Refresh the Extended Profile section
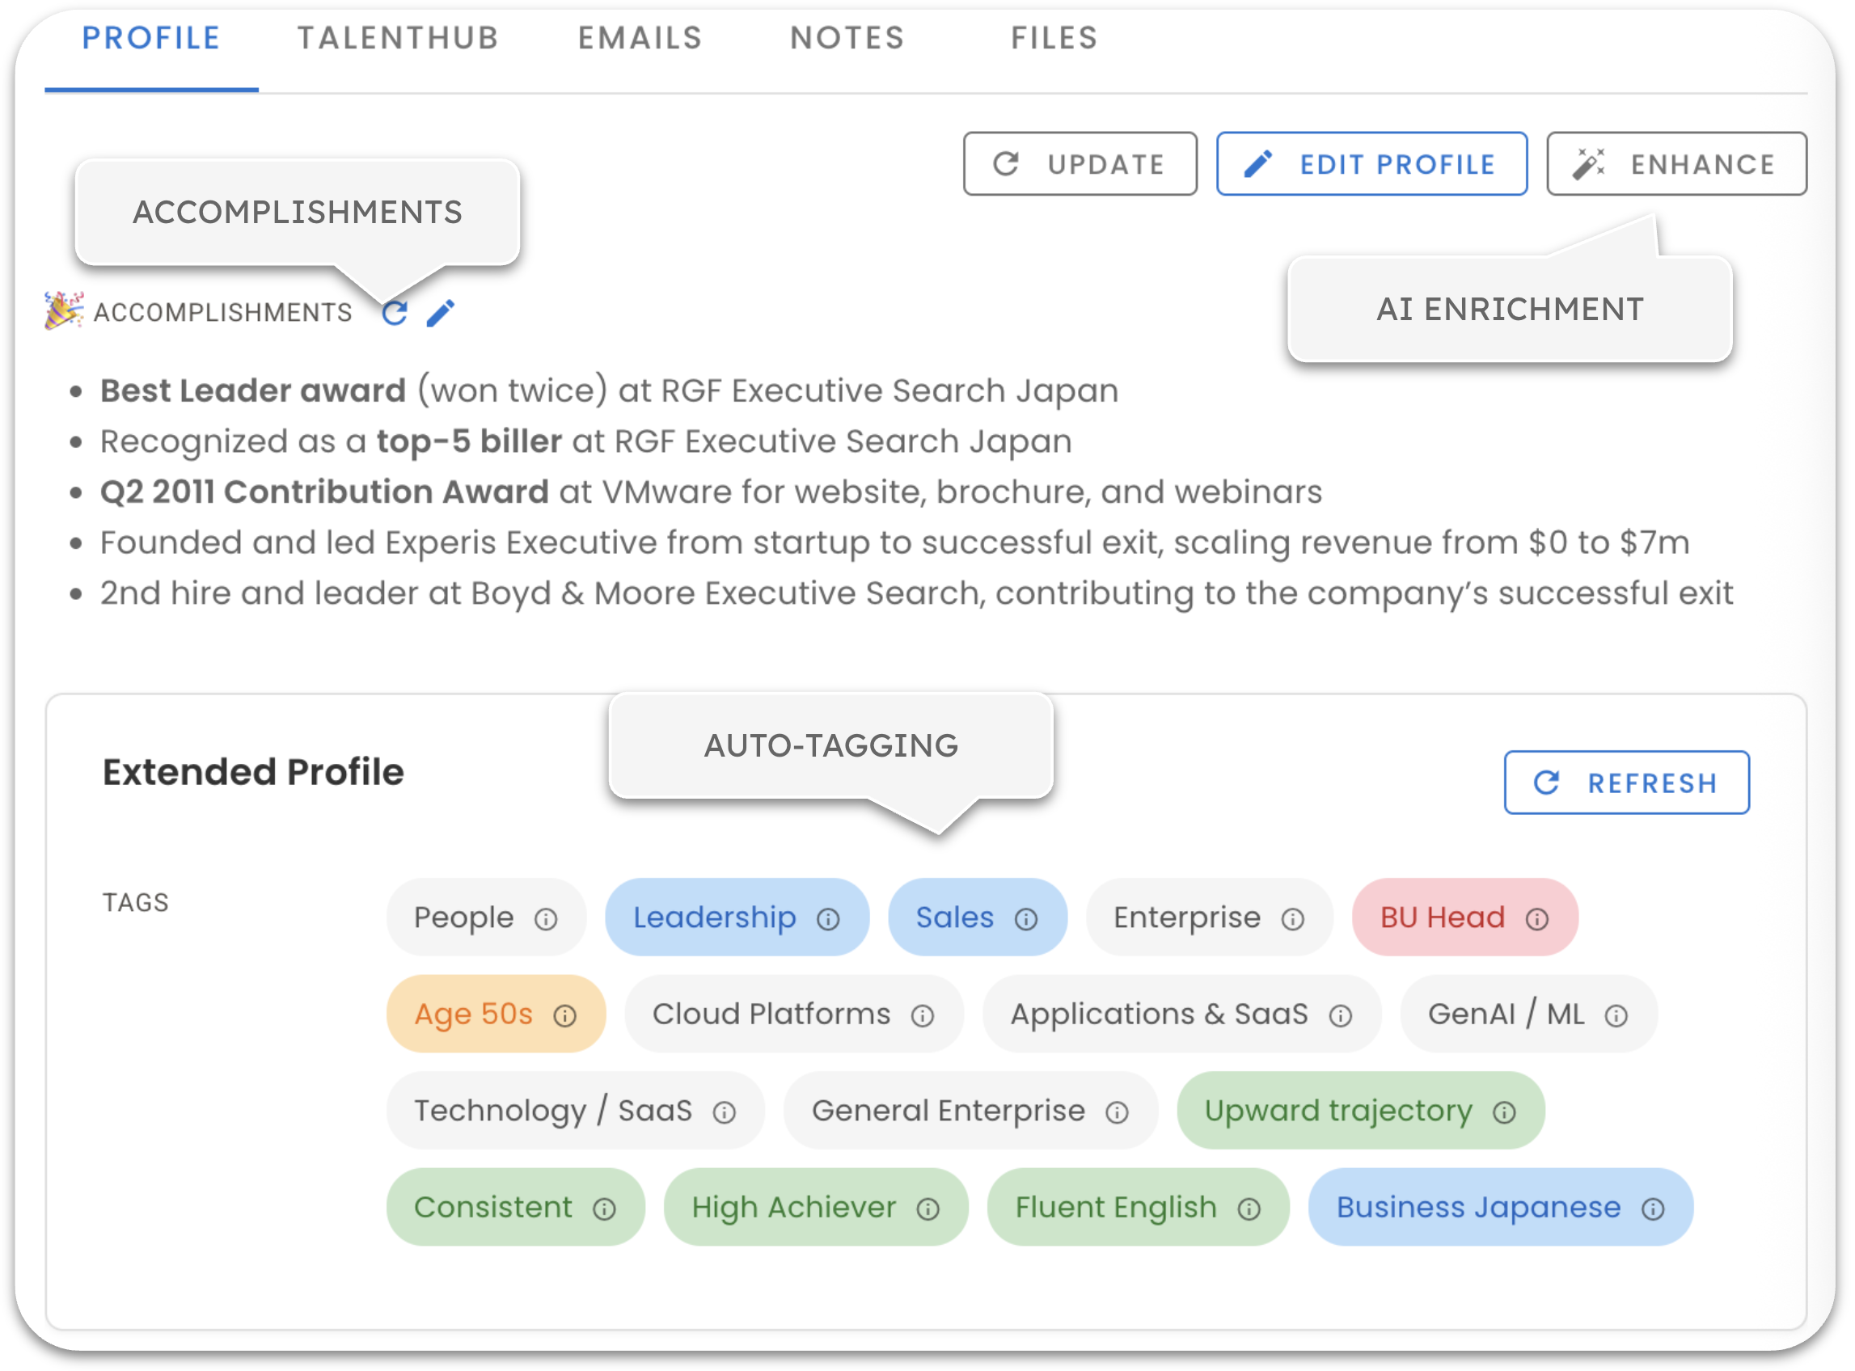Viewport: 1855px width, 1371px height. 1626,783
